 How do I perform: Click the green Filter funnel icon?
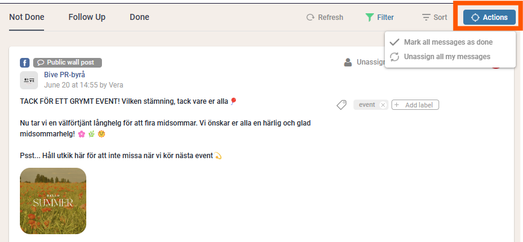click(369, 18)
